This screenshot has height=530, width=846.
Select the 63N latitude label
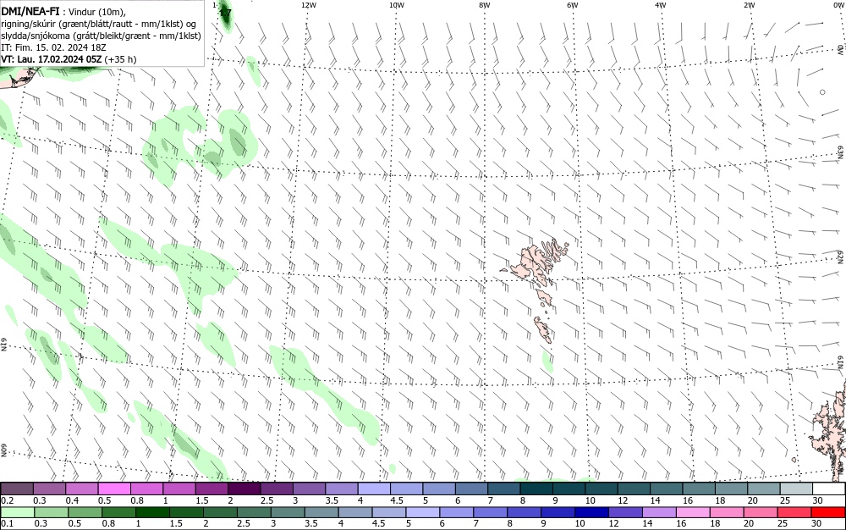pos(840,152)
